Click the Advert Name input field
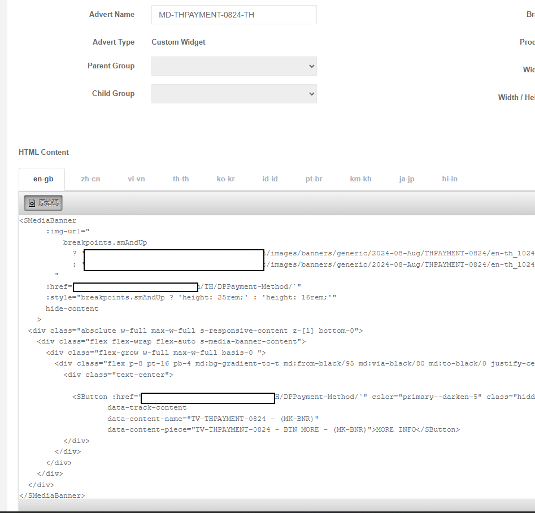Image resolution: width=535 pixels, height=513 pixels. pyautogui.click(x=234, y=15)
